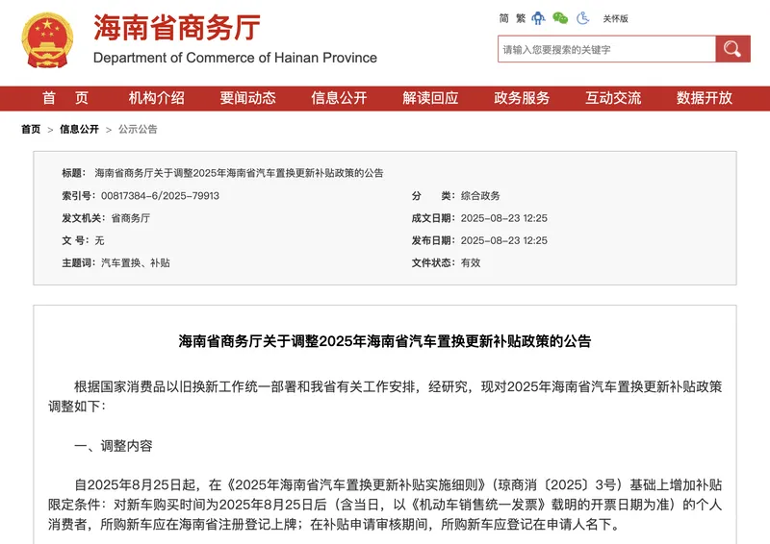
Task: Click the keyword search input field
Action: (x=606, y=49)
